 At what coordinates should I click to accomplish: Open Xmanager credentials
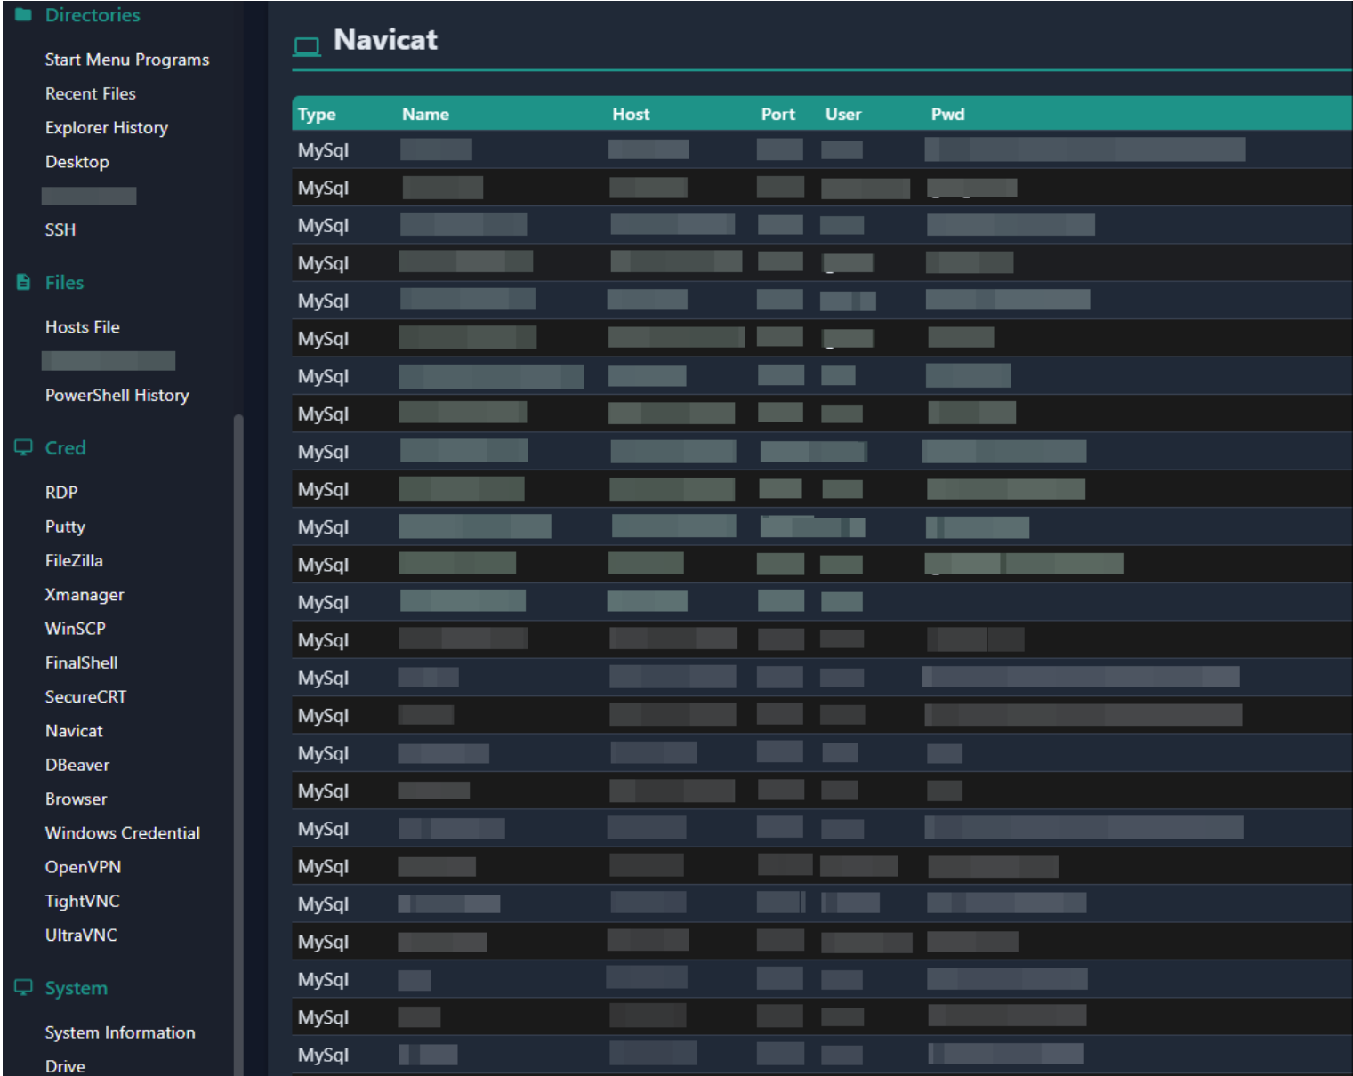[x=85, y=594]
